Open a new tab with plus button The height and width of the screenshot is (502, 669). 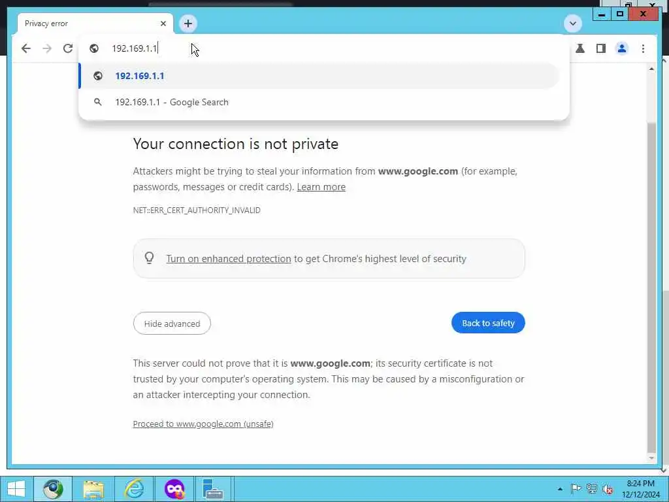188,24
